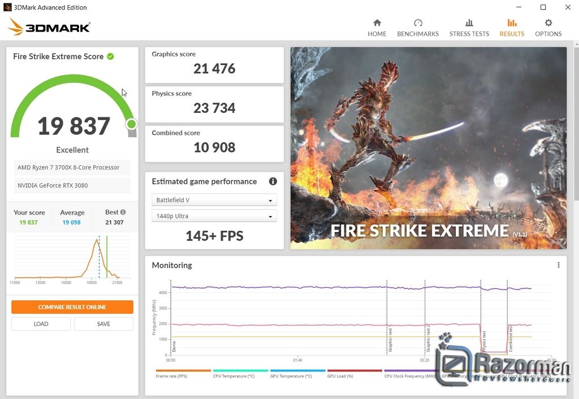Screen dimensions: 579x399
Task: Click the Fire Strike Extreme artwork image
Action: pyautogui.click(x=429, y=148)
